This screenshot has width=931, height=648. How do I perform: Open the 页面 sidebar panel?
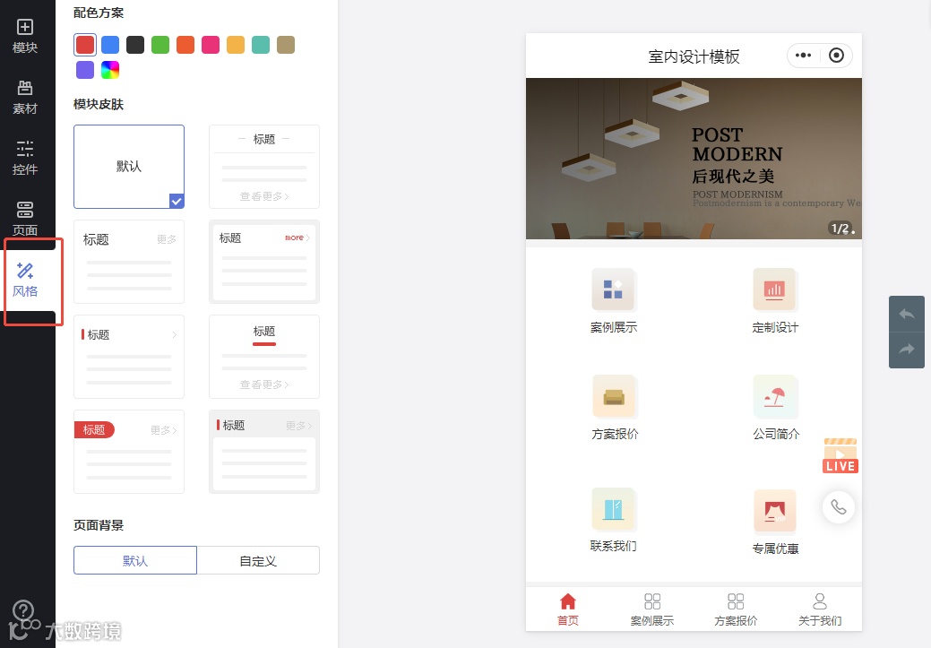coord(25,219)
